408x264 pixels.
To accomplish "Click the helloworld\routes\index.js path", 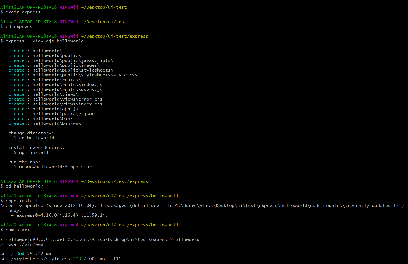I will click(67, 85).
